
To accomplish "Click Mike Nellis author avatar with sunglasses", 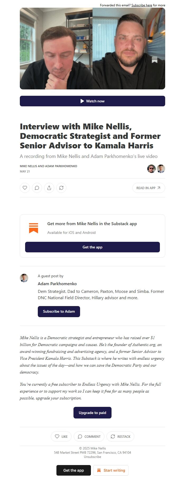I will point(151,169).
